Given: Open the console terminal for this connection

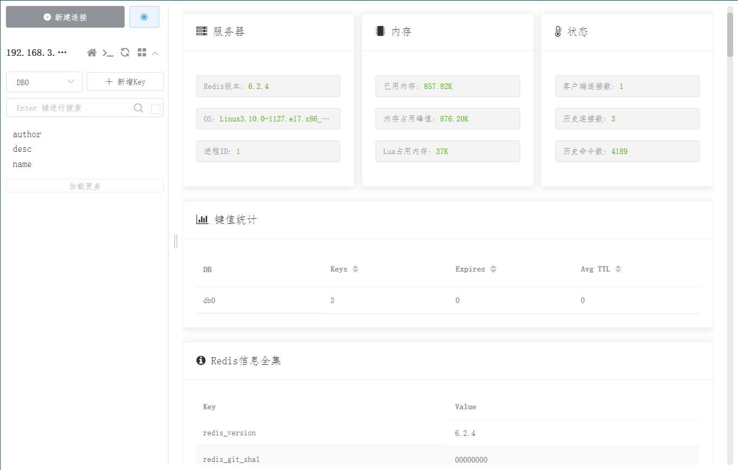Looking at the screenshot, I should (108, 53).
